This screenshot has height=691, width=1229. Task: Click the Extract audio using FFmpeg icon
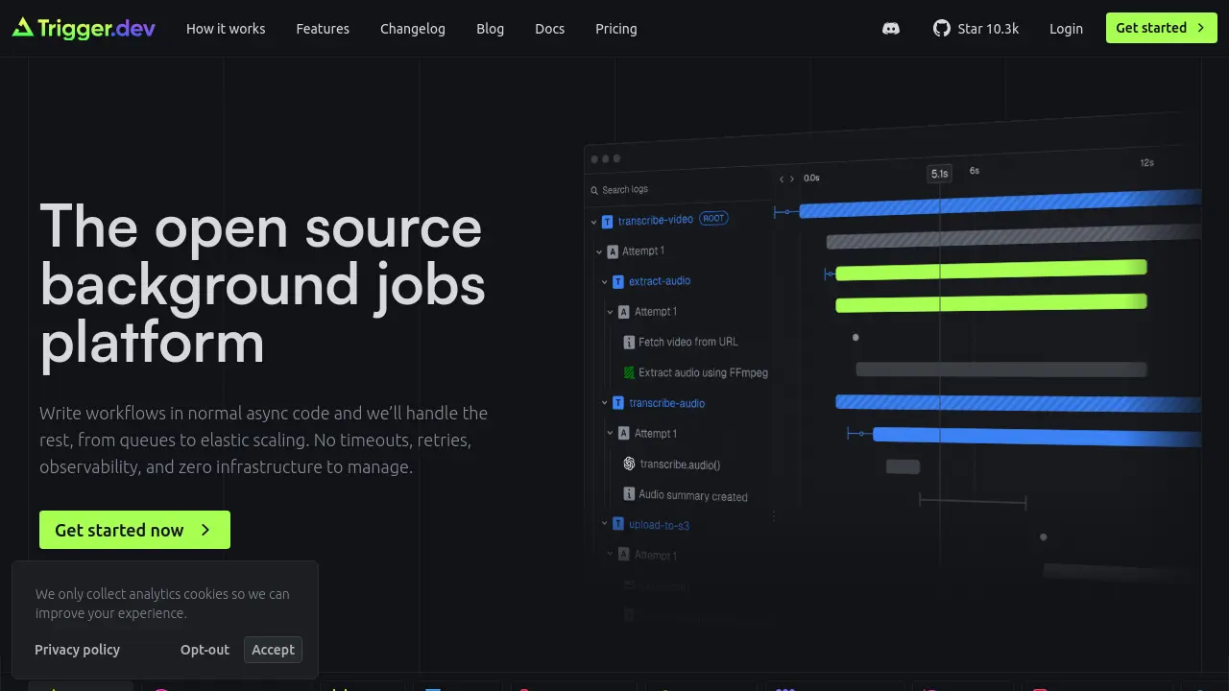630,372
